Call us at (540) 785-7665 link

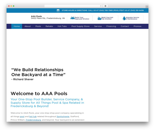click(x=104, y=11)
